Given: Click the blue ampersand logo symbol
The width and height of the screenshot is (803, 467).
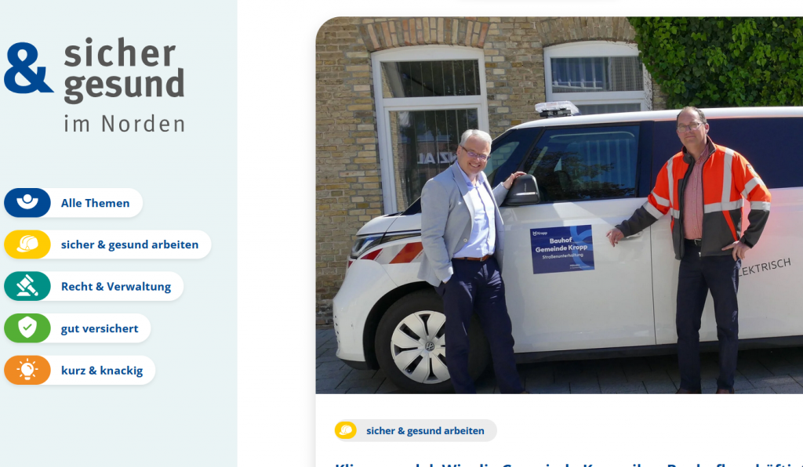Looking at the screenshot, I should coord(28,67).
